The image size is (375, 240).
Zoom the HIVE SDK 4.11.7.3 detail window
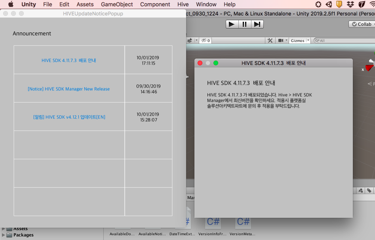tap(216, 63)
